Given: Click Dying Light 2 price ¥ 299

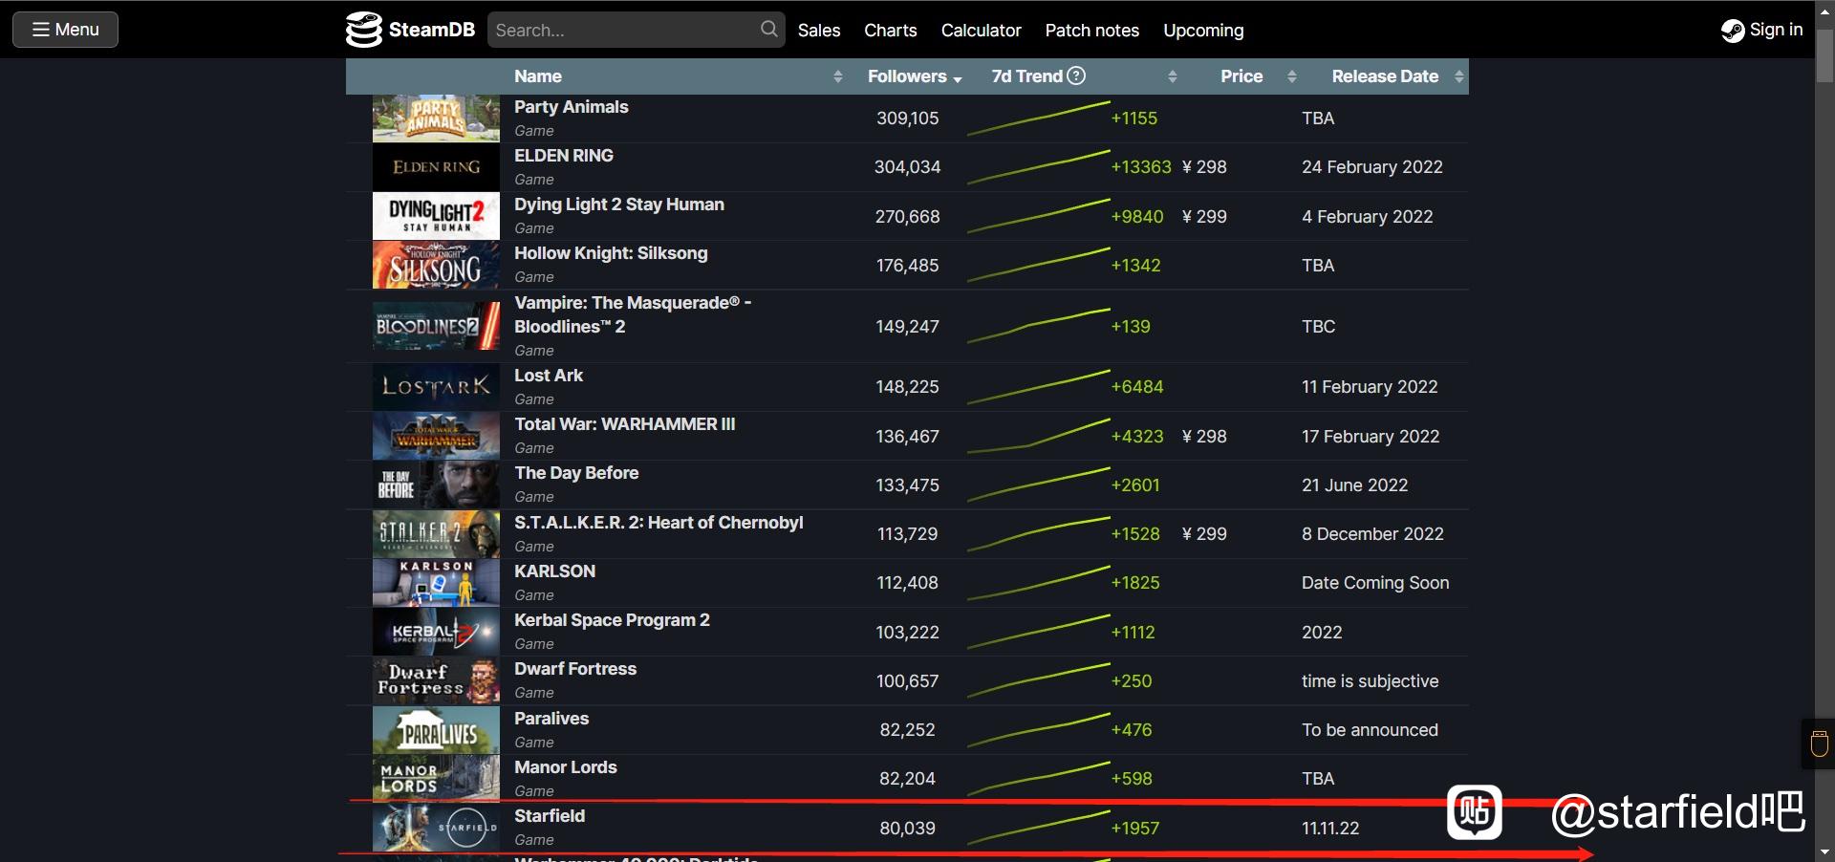Looking at the screenshot, I should 1204,217.
